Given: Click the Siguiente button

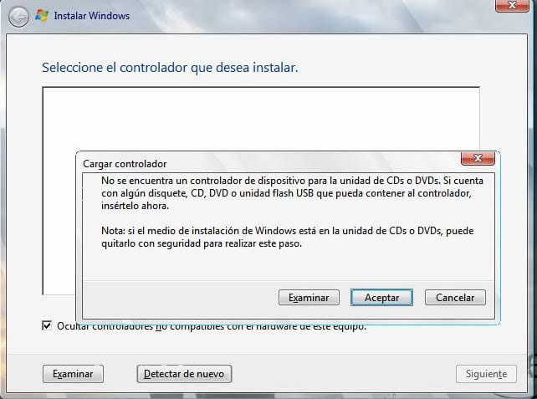Looking at the screenshot, I should [x=486, y=374].
